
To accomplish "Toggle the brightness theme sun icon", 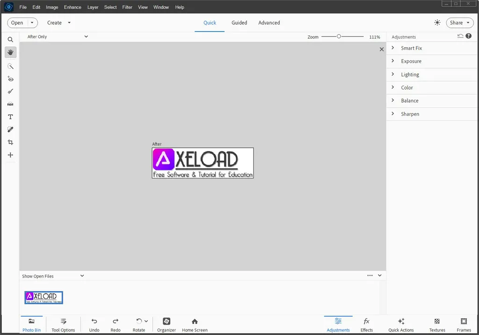I will (437, 22).
